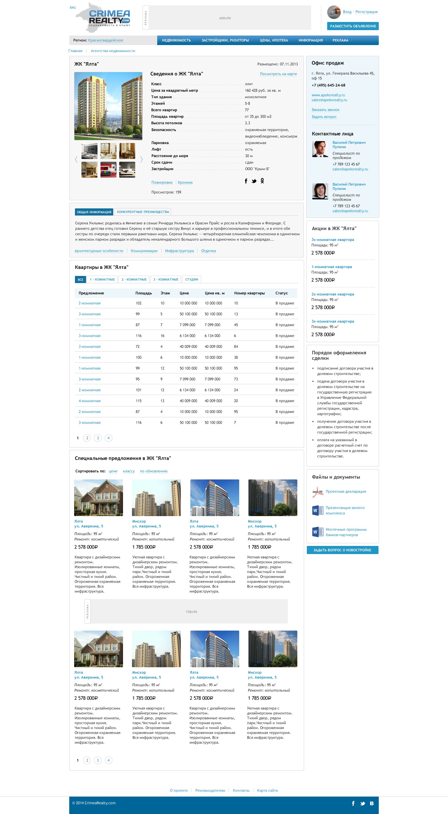The width and height of the screenshot is (448, 814).
Task: Filter apartments by Студии tab
Action: point(192,280)
